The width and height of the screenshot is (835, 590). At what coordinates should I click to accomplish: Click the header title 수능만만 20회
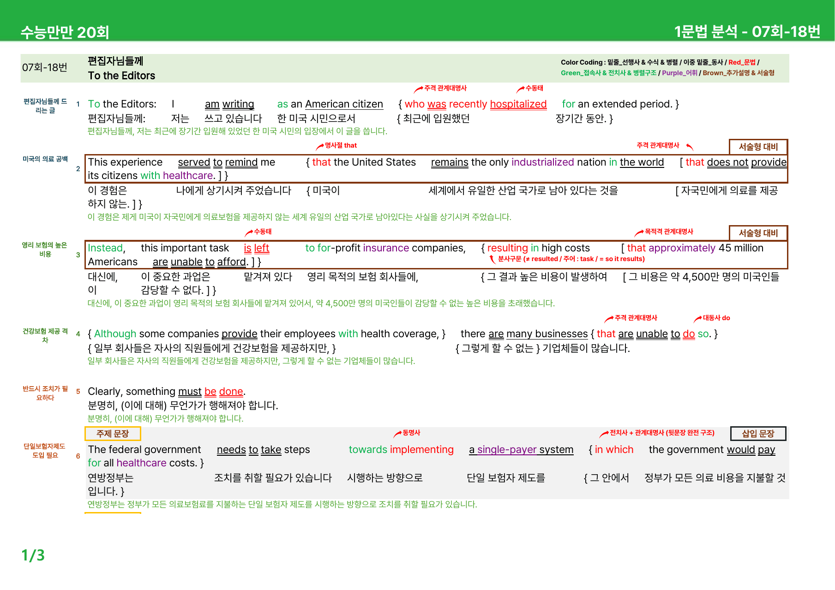click(x=65, y=32)
